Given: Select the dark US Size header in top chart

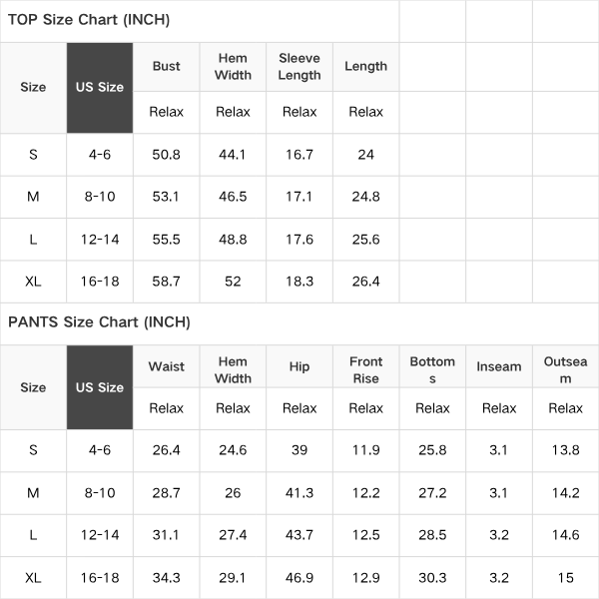Looking at the screenshot, I should [x=100, y=88].
